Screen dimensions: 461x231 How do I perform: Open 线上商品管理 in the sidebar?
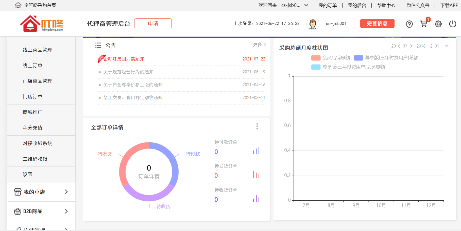click(41, 50)
